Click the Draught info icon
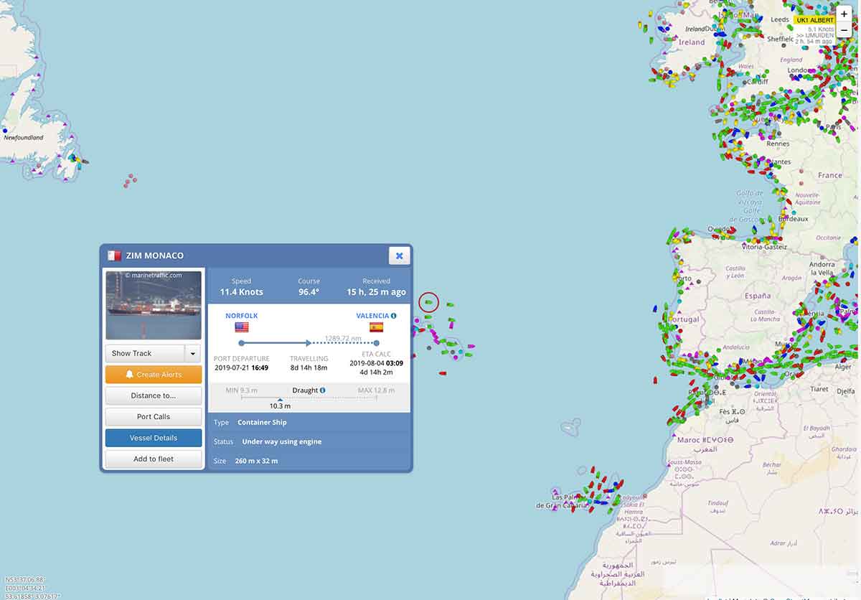The height and width of the screenshot is (600, 861). point(322,390)
